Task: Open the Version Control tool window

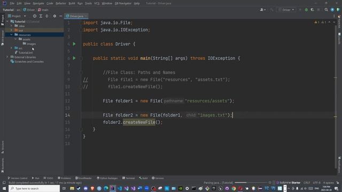Action: click(18, 178)
